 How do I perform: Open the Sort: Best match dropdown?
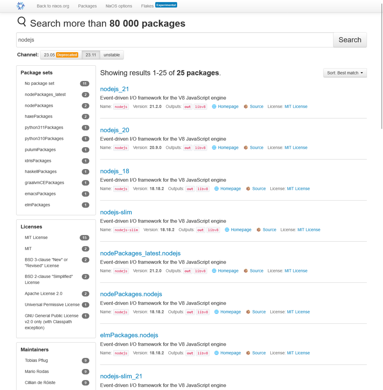point(345,73)
